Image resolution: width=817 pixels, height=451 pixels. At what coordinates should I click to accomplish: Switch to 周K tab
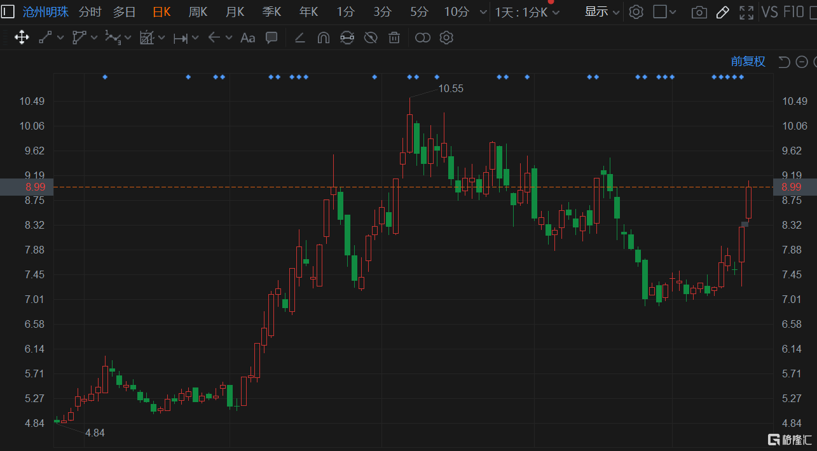click(x=198, y=11)
